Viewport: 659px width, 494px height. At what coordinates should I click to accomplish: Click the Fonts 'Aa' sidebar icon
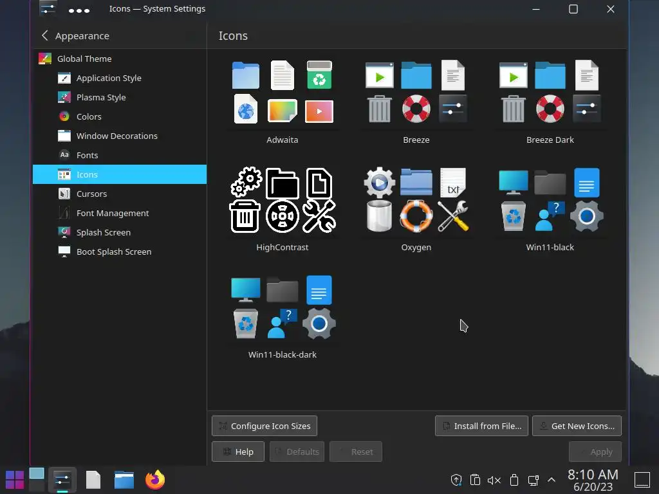(64, 155)
